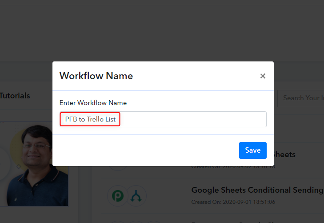This screenshot has width=324, height=223.
Task: Click the 'Enter Workflow Name' label
Action: tap(93, 103)
